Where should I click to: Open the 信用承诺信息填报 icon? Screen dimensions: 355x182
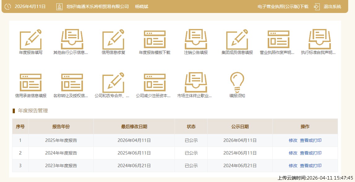(31, 83)
